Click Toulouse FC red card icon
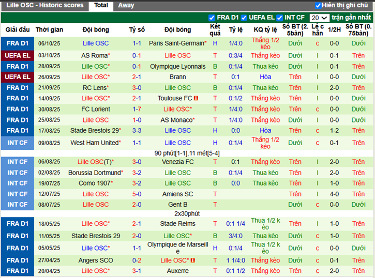375x278 pixels. coord(196,98)
